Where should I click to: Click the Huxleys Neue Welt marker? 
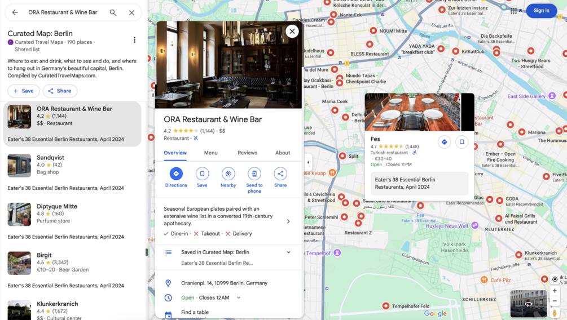475,225
